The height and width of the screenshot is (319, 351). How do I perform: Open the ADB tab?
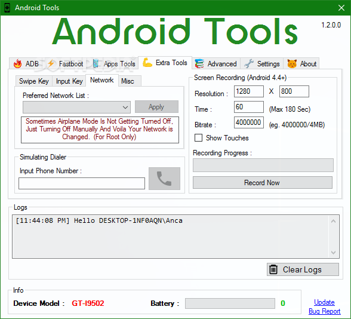click(x=26, y=63)
